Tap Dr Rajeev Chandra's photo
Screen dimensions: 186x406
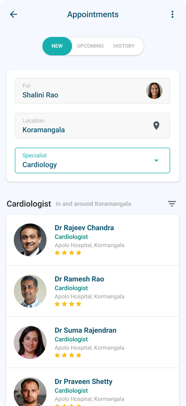pyautogui.click(x=30, y=240)
